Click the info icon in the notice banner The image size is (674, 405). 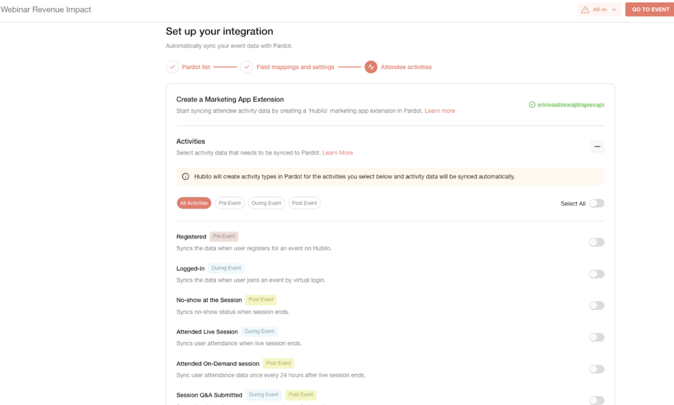(x=185, y=176)
